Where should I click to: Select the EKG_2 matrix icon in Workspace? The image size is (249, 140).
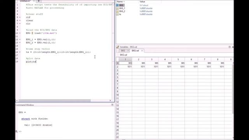pos(117,11)
